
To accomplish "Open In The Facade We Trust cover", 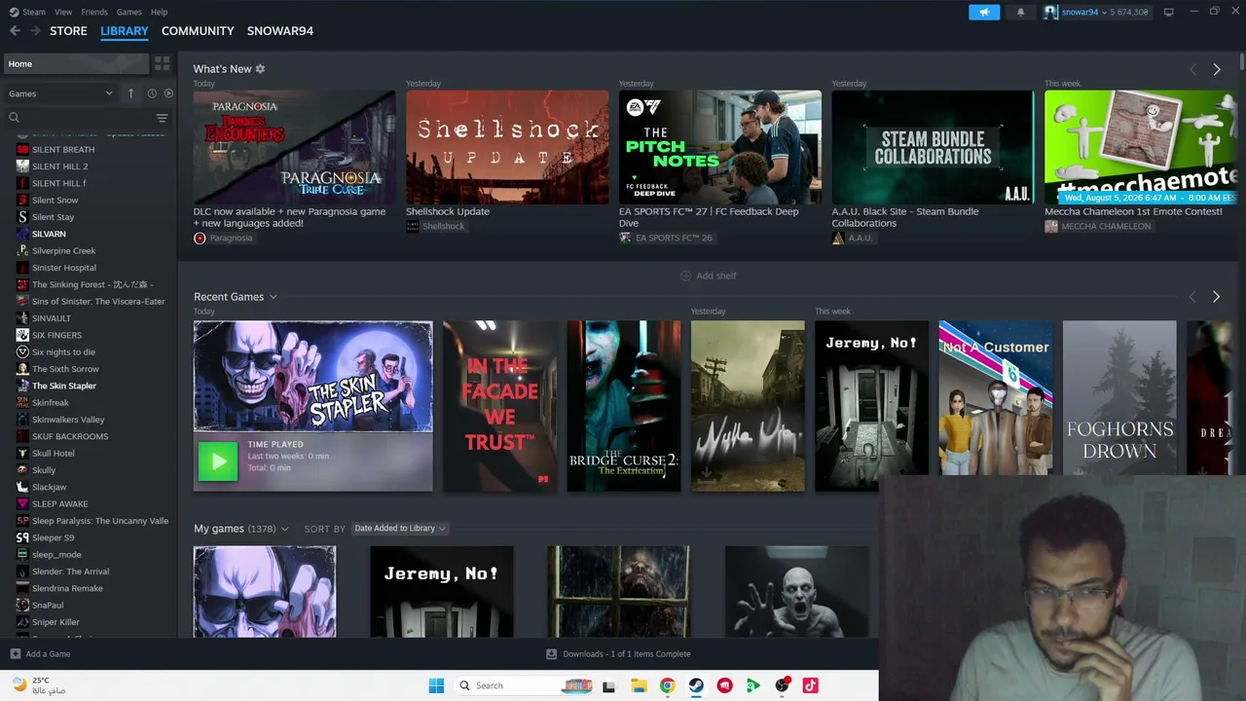I will (x=499, y=406).
